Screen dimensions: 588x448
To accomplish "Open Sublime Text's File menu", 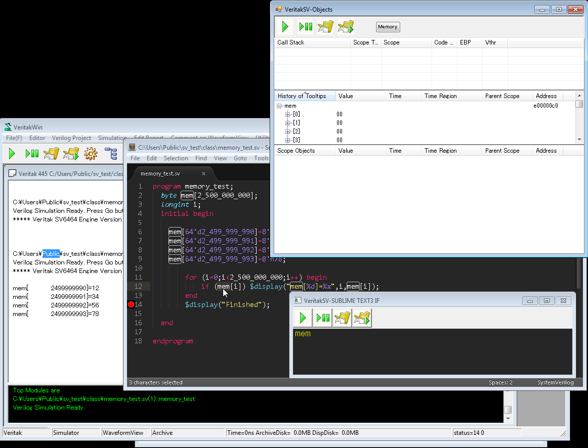I will pyautogui.click(x=135, y=158).
